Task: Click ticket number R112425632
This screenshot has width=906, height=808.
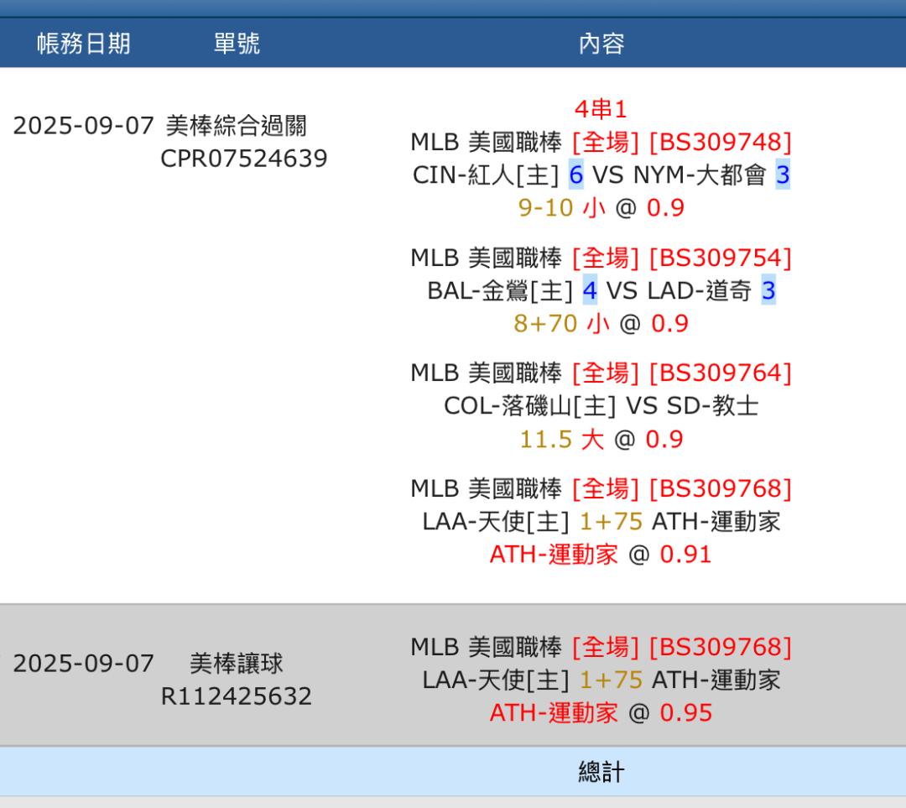Action: click(237, 696)
